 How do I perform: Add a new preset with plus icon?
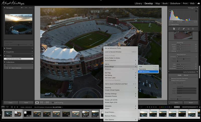click(x=32, y=48)
